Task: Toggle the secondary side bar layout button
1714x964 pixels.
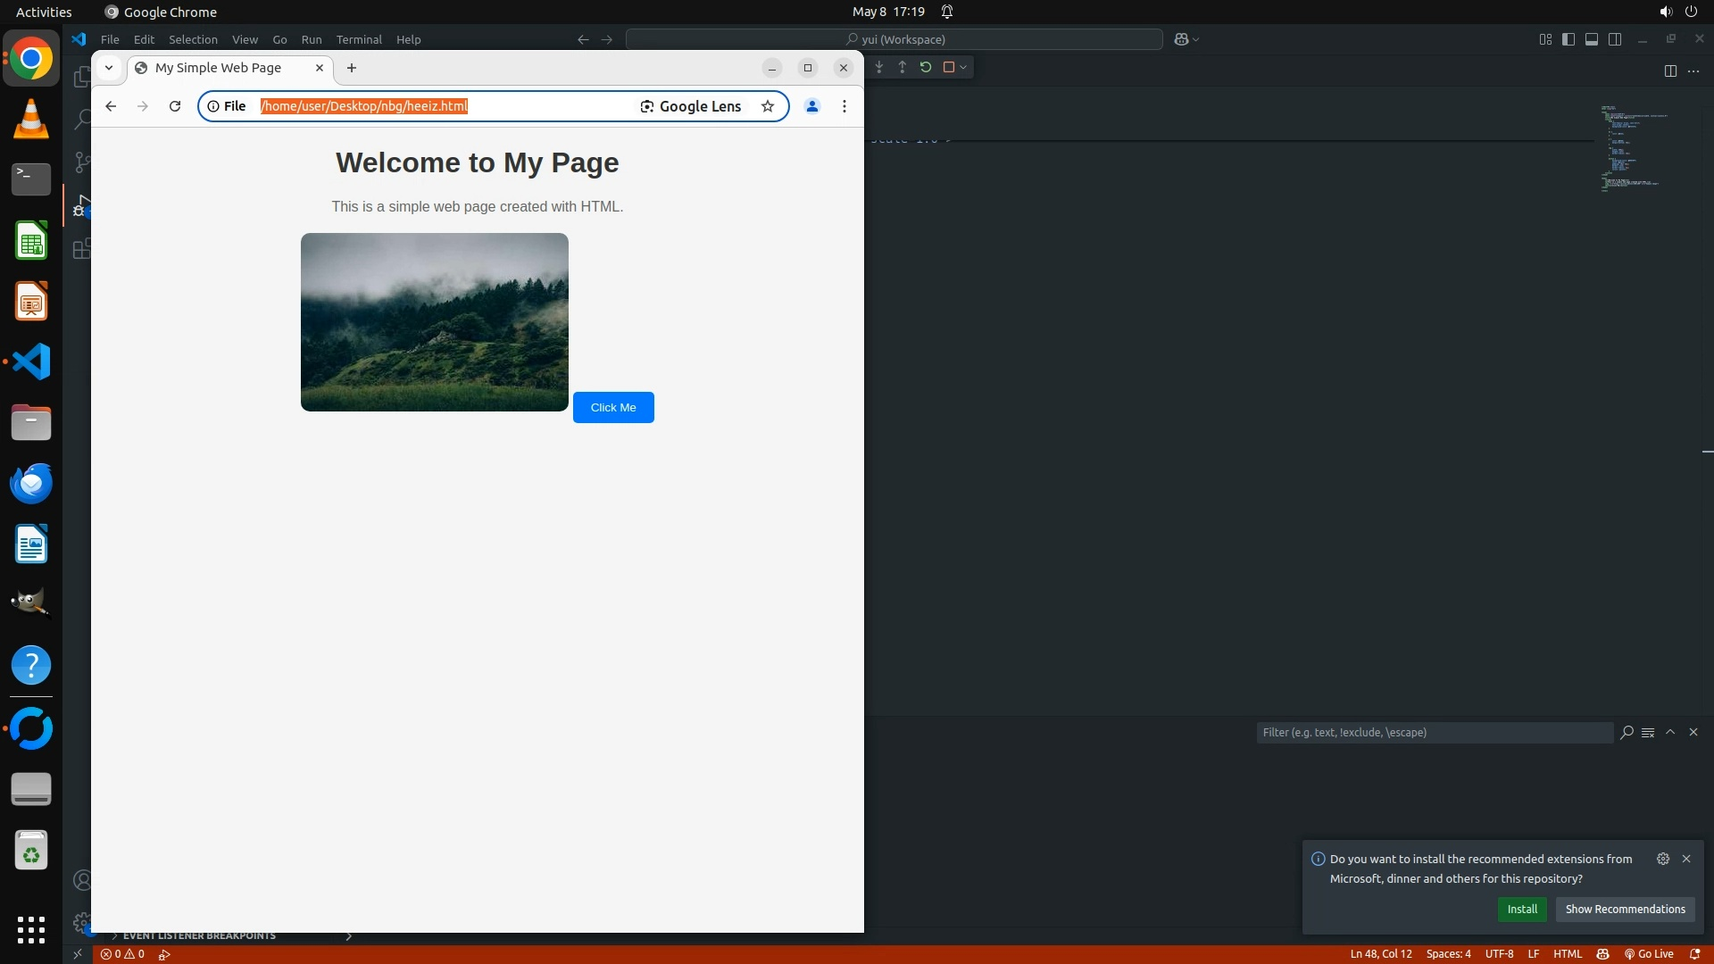Action: 1615,39
